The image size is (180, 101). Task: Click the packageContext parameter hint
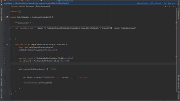[49, 77]
